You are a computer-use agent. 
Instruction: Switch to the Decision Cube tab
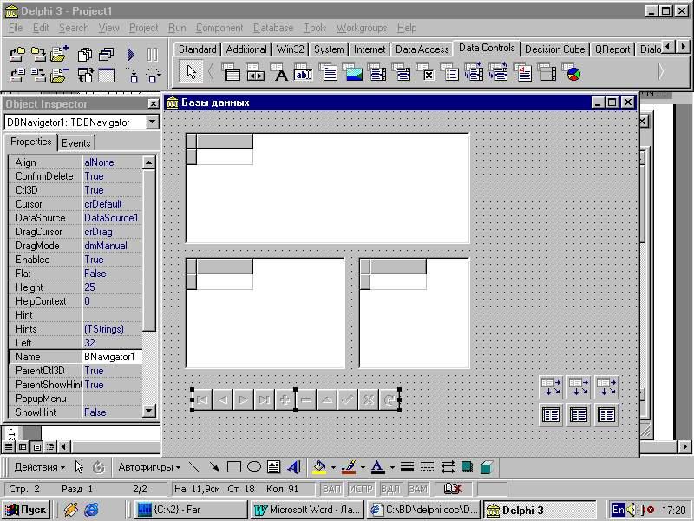coord(554,49)
